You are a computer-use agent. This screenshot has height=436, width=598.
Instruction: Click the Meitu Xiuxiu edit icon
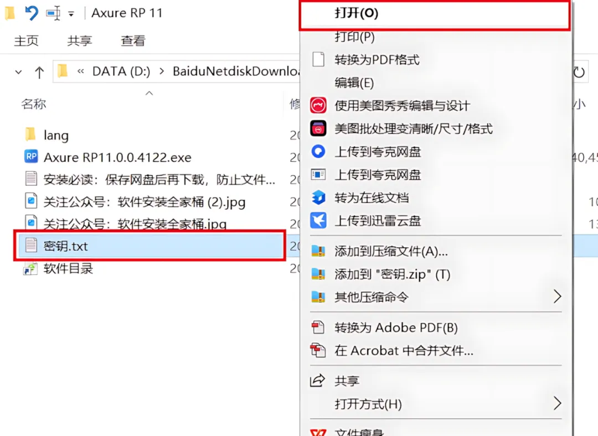[318, 106]
